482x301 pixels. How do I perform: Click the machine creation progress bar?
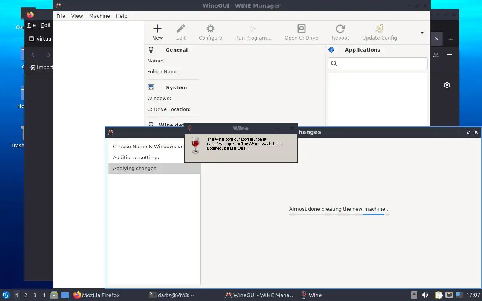339,214
